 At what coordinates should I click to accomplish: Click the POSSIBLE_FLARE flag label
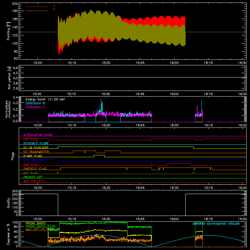(x=36, y=143)
